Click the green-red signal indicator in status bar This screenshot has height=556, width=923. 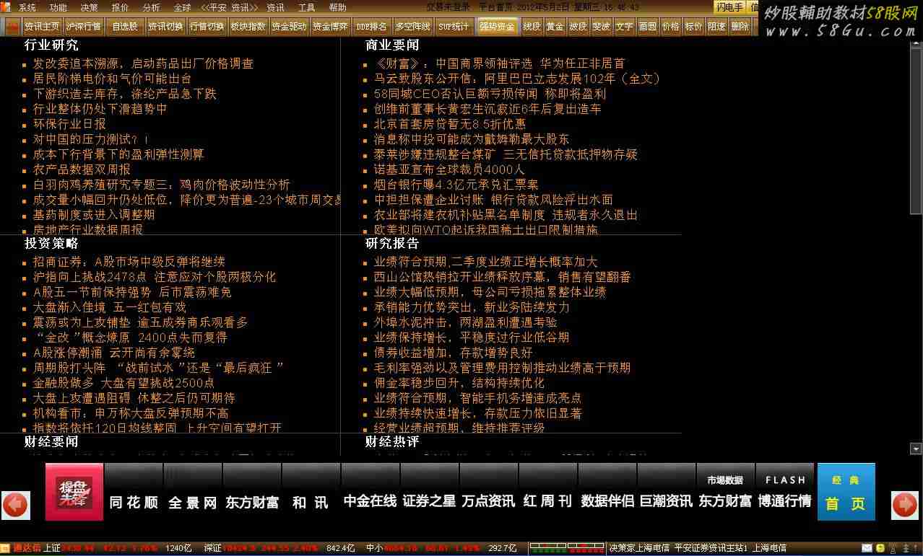click(567, 548)
